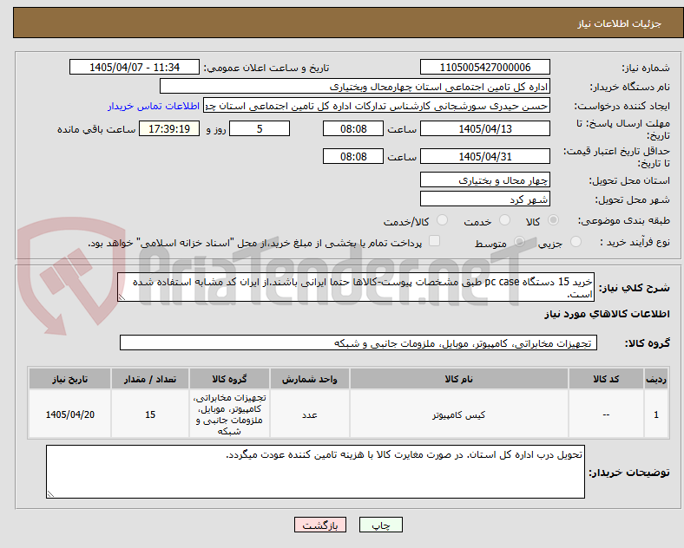Click the announcement date field 1405/04/07 - 11:34
Image resolution: width=684 pixels, height=548 pixels.
tap(135, 67)
